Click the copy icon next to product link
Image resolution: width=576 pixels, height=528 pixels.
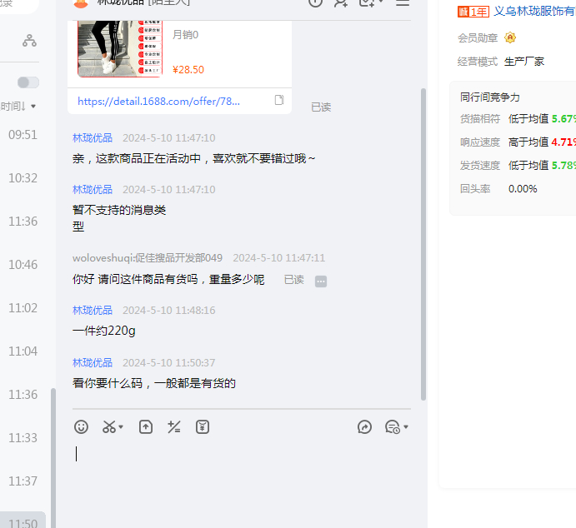tap(279, 101)
